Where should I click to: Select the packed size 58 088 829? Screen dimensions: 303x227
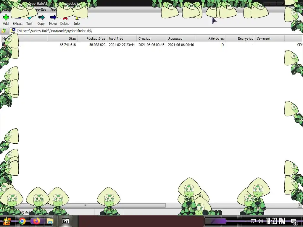point(97,45)
